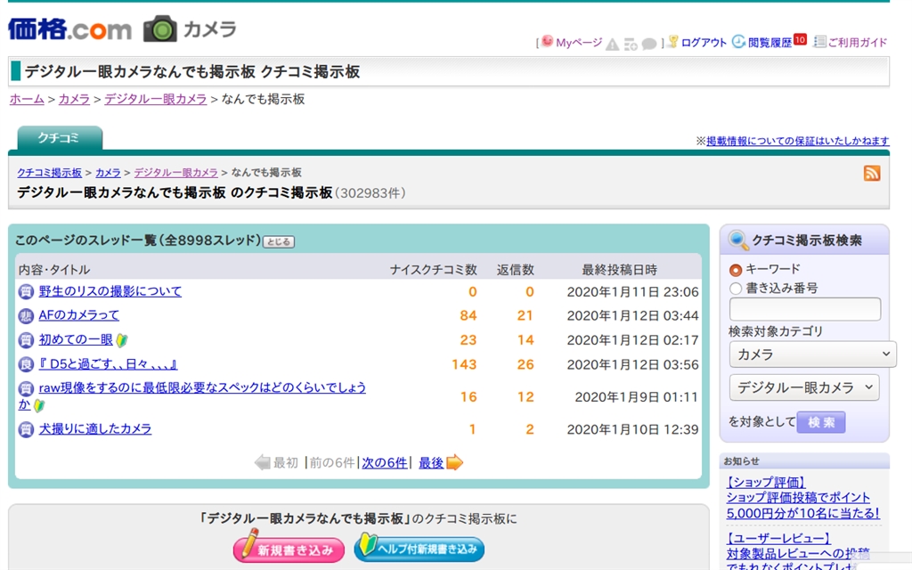Click sad-face icon beside AFのカメラって
The image size is (912, 570).
[x=26, y=316]
